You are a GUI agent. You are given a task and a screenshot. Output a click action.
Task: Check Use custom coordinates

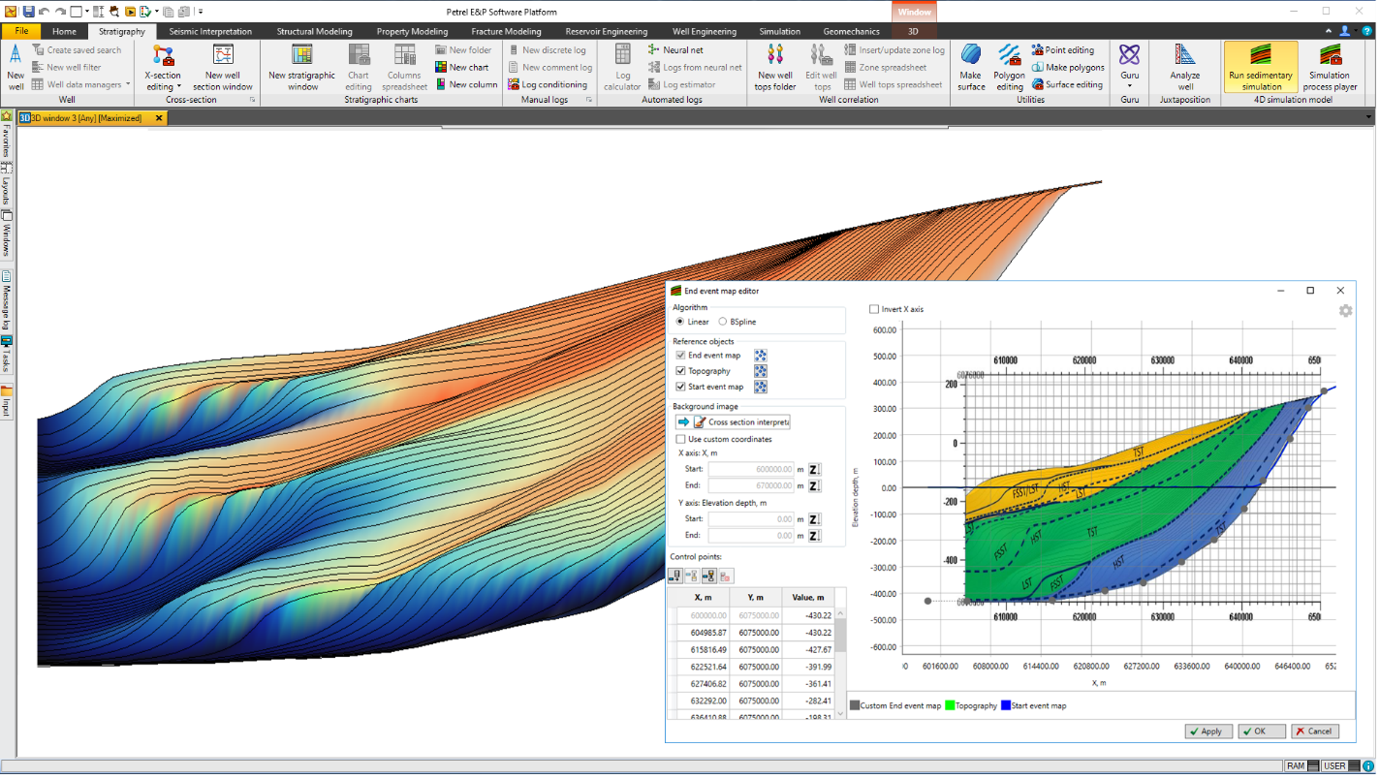pyautogui.click(x=680, y=438)
